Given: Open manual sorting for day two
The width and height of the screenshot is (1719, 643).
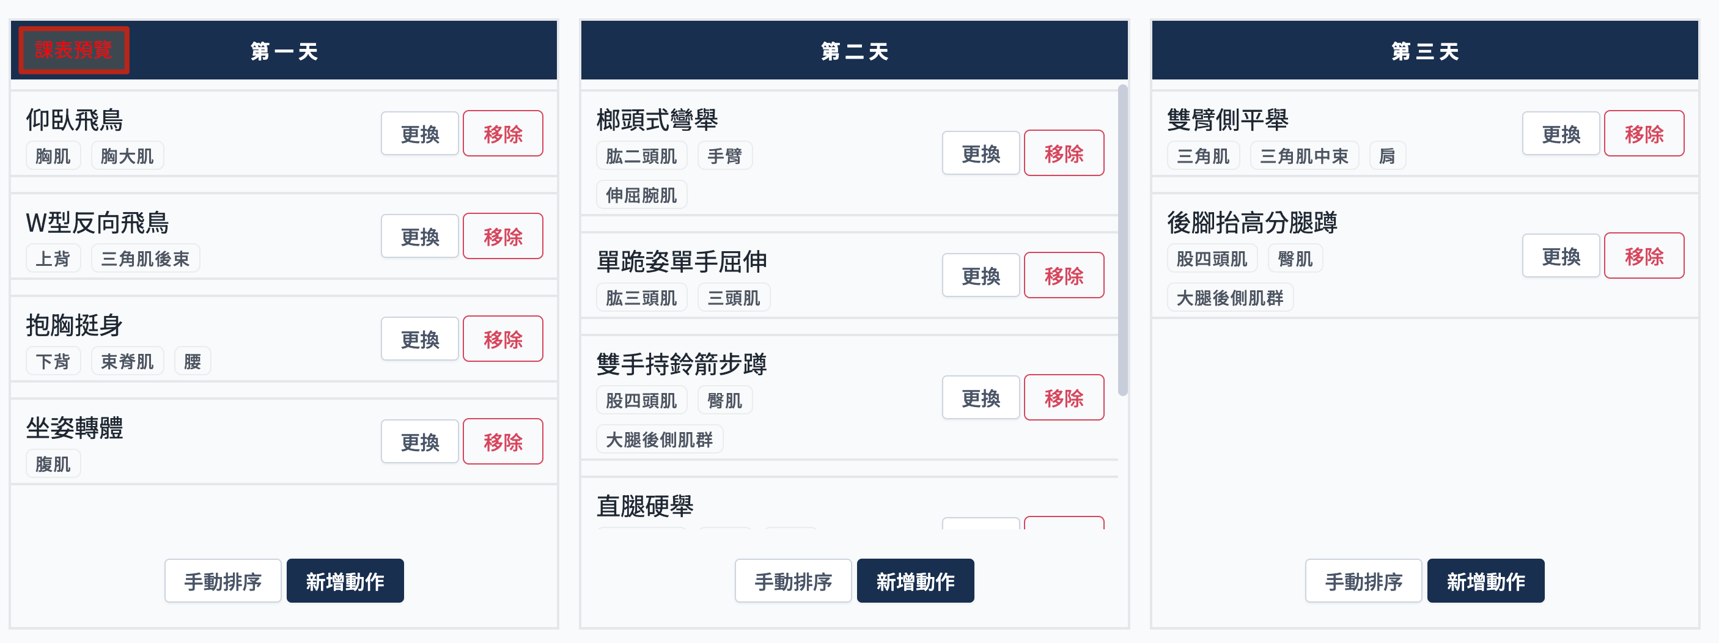Looking at the screenshot, I should click(793, 581).
